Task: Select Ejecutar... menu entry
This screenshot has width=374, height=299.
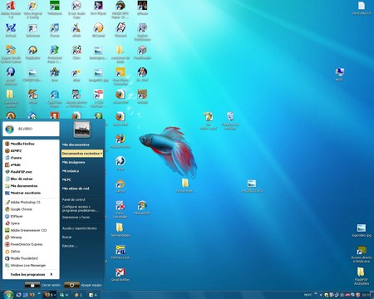Action: (x=70, y=246)
